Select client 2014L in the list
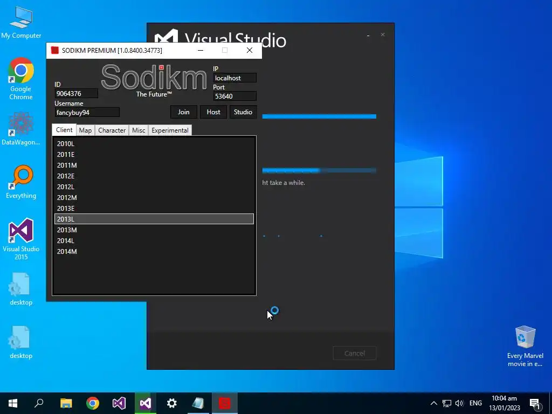The height and width of the screenshot is (414, 552). coord(154,241)
